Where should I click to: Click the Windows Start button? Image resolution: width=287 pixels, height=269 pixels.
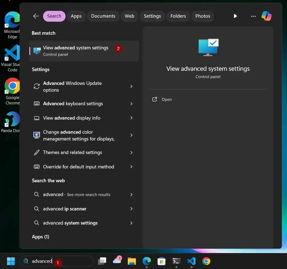(x=11, y=261)
